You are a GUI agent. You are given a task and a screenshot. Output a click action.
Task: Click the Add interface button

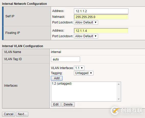coord(57,78)
